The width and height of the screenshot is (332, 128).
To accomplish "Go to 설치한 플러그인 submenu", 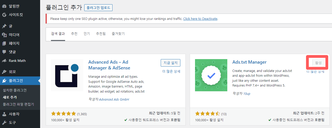I will [x=15, y=90].
